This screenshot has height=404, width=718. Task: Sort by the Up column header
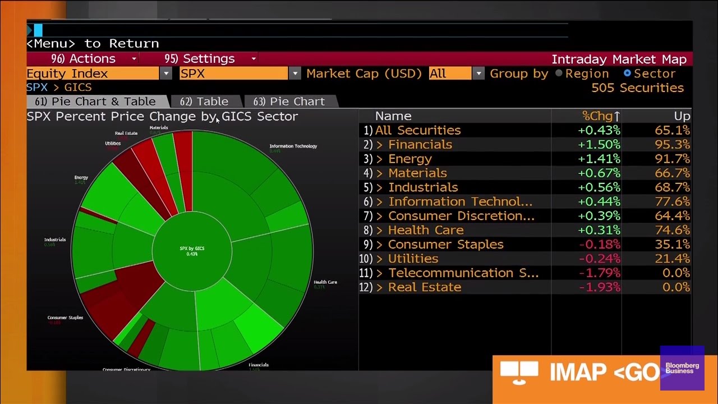[682, 116]
